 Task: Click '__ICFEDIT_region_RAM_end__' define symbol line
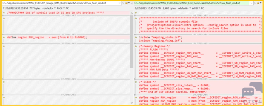(200, 66)
